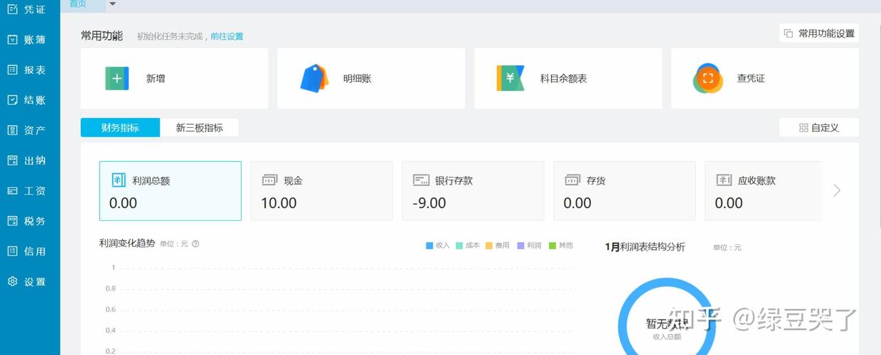This screenshot has height=355, width=881.
Task: Select 出纳 in the sidebar
Action: (x=26, y=160)
